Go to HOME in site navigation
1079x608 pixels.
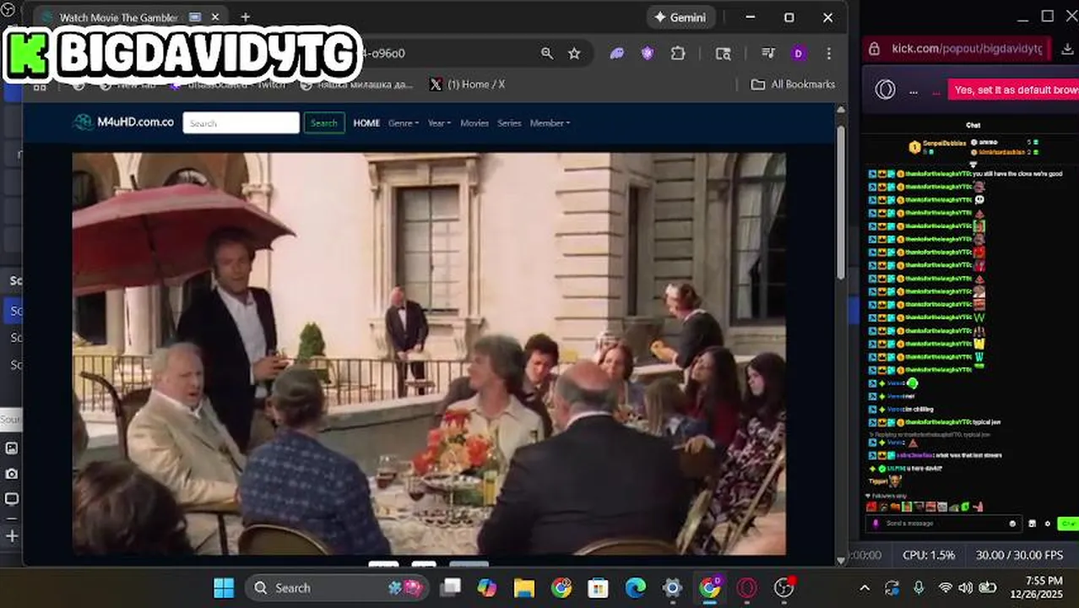tap(366, 122)
